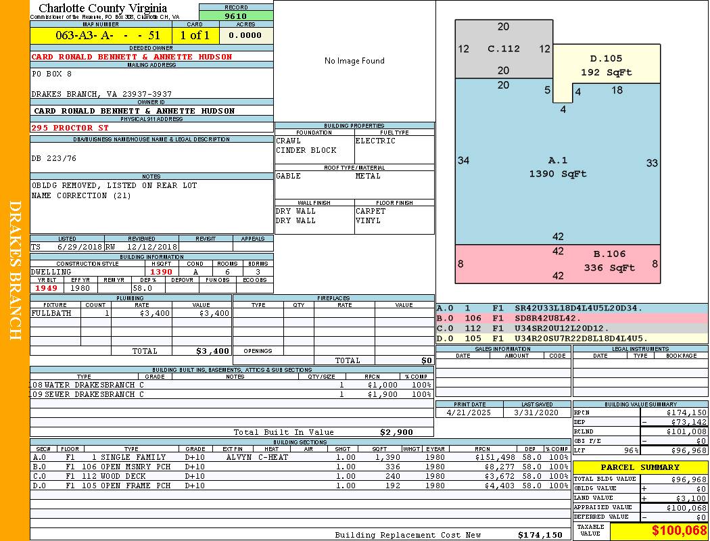Viewport: 710px width, 541px height.
Task: Click the orange DRAKES BRANCH side tab
Action: point(15,270)
